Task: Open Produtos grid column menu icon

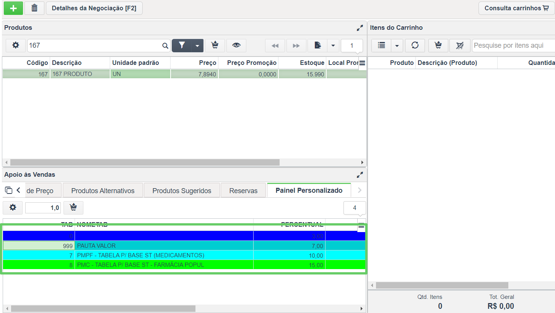Action: (x=362, y=63)
